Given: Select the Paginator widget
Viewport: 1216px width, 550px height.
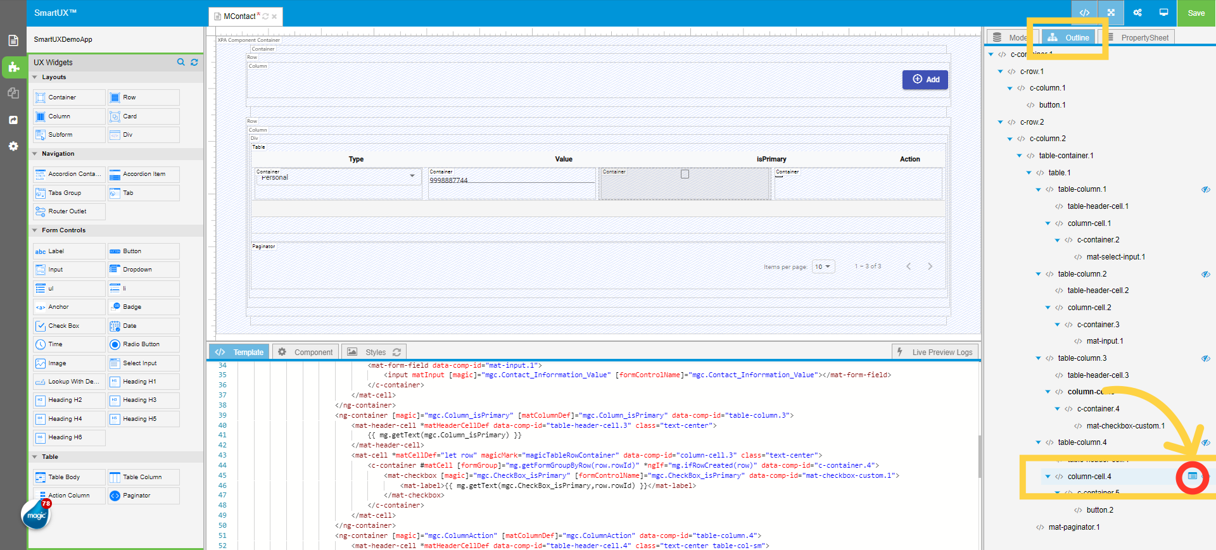Looking at the screenshot, I should tap(143, 496).
